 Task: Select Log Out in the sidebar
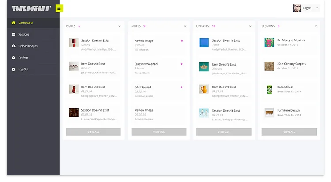coord(33,69)
